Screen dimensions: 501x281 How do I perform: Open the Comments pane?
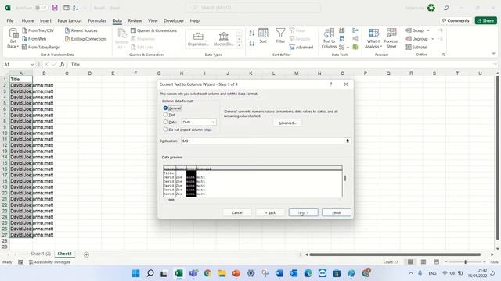point(456,20)
